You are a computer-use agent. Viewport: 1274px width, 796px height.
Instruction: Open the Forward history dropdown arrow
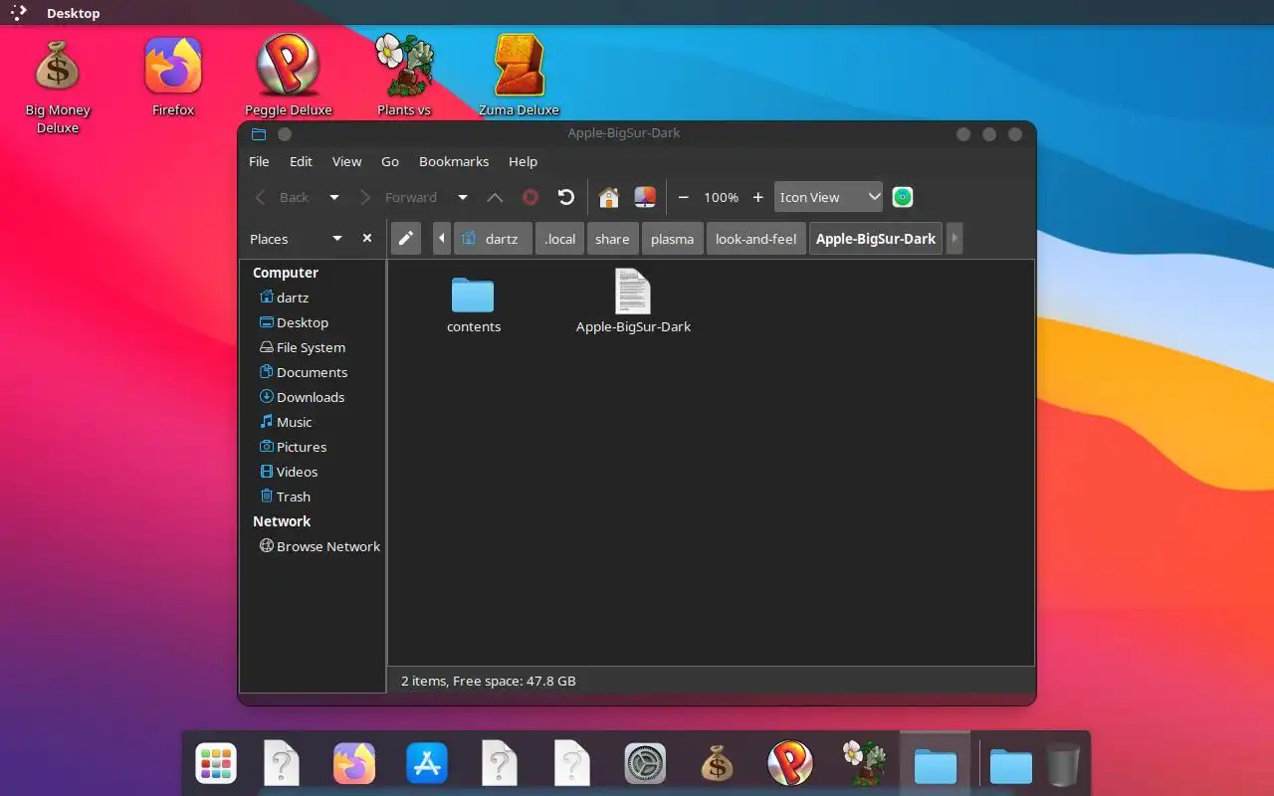coord(463,197)
